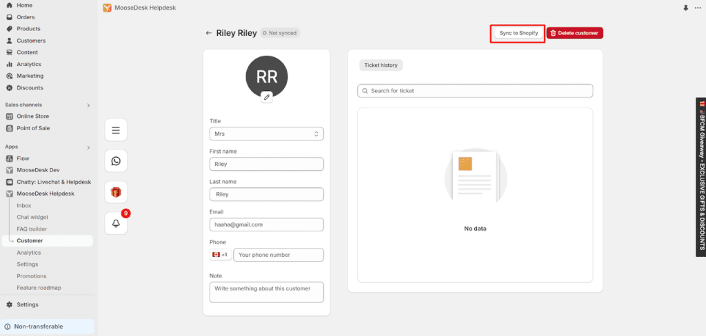Click the Home icon in sidebar

pyautogui.click(x=9, y=5)
